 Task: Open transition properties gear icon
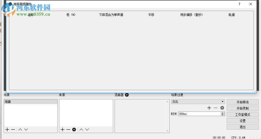click(222, 108)
